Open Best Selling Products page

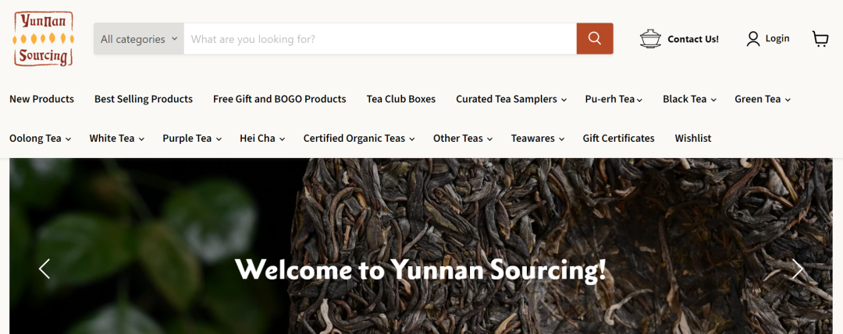click(144, 99)
